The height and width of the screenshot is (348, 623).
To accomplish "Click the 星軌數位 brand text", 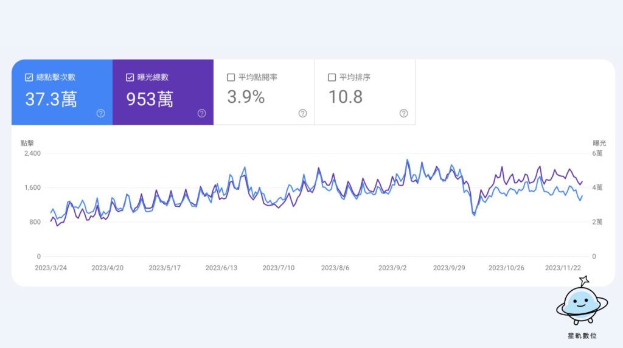I will (582, 335).
